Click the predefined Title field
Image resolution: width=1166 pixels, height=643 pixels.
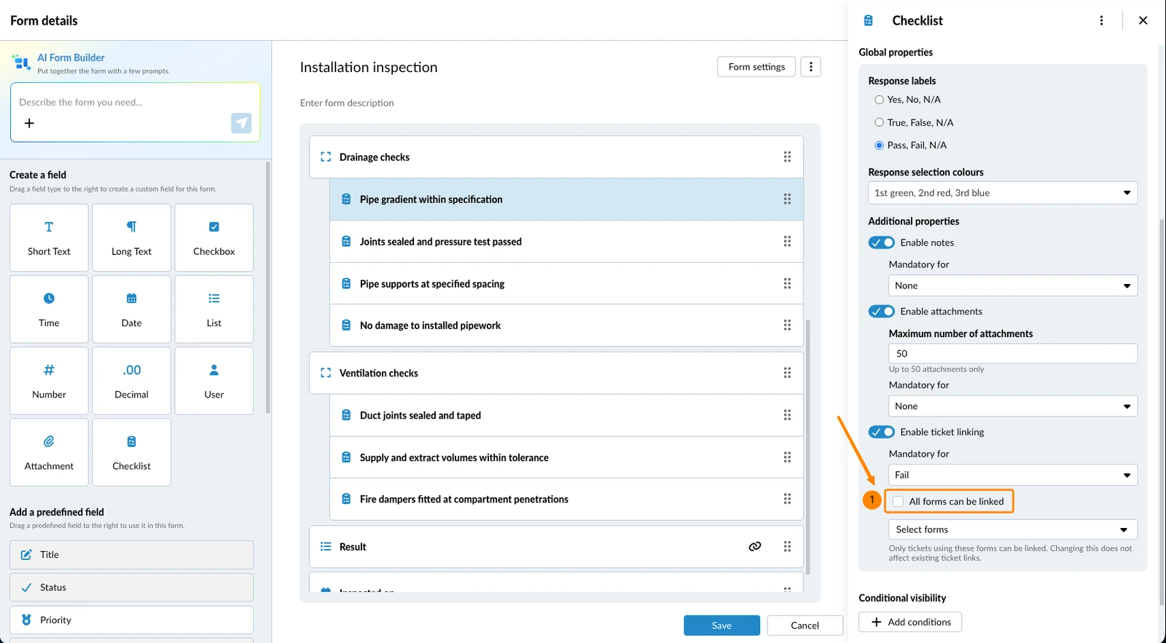coord(131,555)
